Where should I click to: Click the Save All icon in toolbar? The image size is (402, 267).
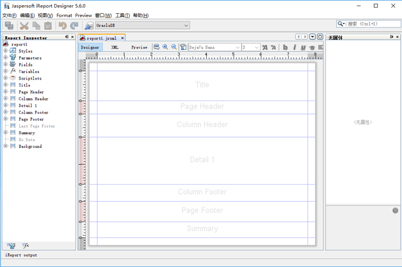click(9, 26)
